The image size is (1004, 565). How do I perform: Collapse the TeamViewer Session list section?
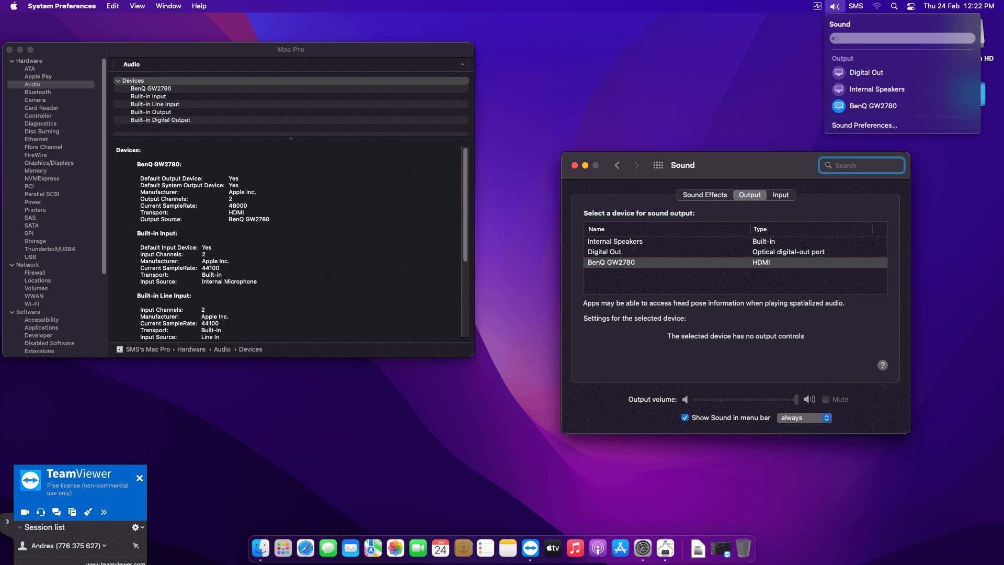[20, 527]
